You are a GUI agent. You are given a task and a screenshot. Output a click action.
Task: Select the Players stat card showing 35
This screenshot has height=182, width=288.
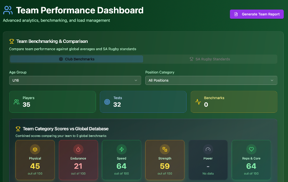tap(53, 102)
